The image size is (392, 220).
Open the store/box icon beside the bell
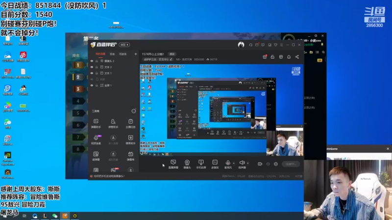tap(281, 57)
